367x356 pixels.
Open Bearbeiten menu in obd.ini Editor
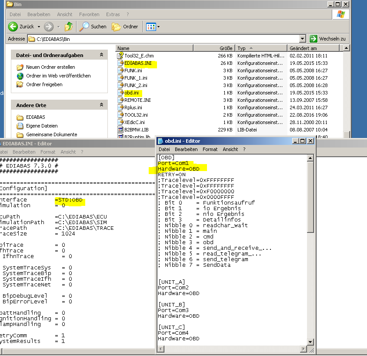pos(186,149)
